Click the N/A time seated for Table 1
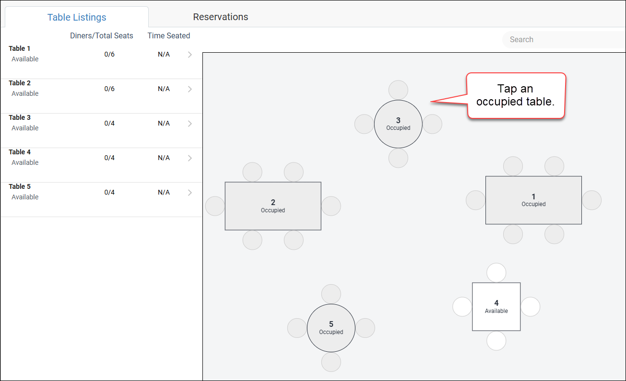The height and width of the screenshot is (381, 626). pos(164,54)
